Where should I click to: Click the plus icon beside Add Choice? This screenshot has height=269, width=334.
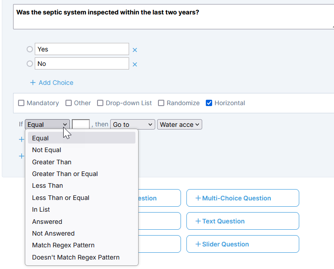tap(32, 83)
